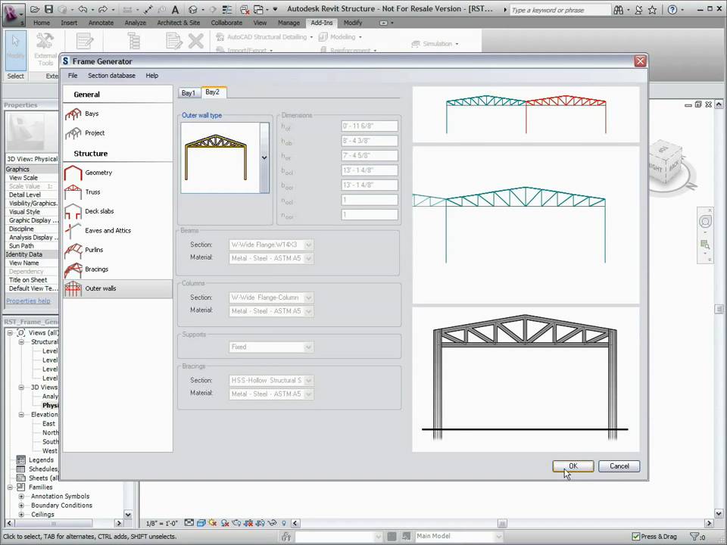The width and height of the screenshot is (727, 545).
Task: Open the Collaborate ribbon tab
Action: (x=226, y=23)
